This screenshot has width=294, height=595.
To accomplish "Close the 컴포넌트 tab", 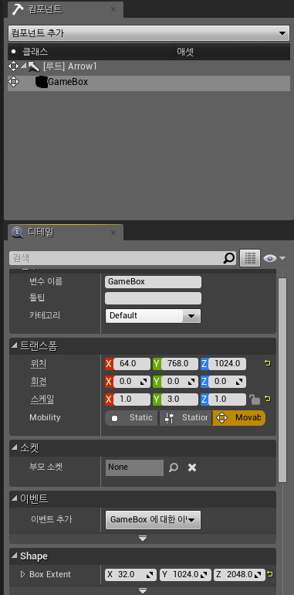I will coord(113,9).
